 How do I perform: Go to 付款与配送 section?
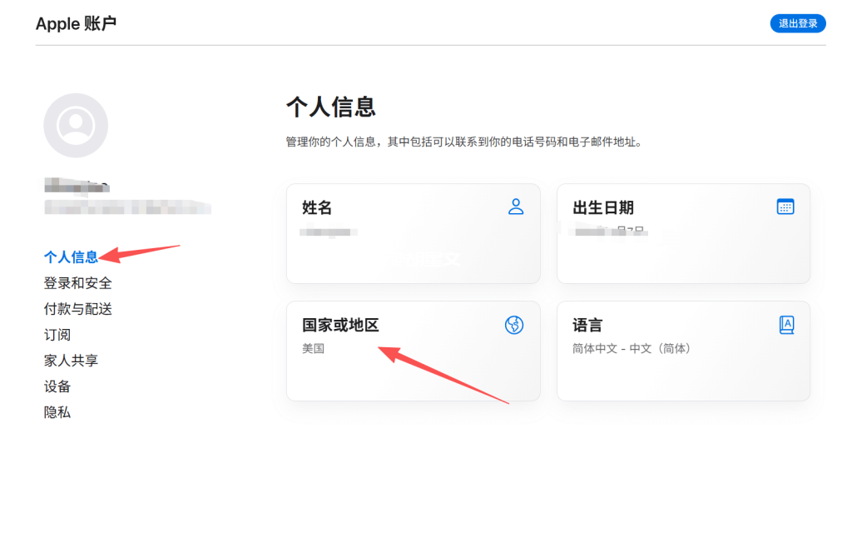pyautogui.click(x=77, y=309)
